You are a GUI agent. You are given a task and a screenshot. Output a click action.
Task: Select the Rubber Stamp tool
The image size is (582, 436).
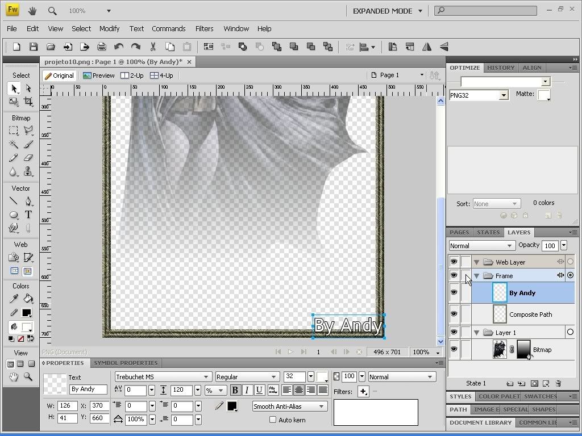(28, 171)
